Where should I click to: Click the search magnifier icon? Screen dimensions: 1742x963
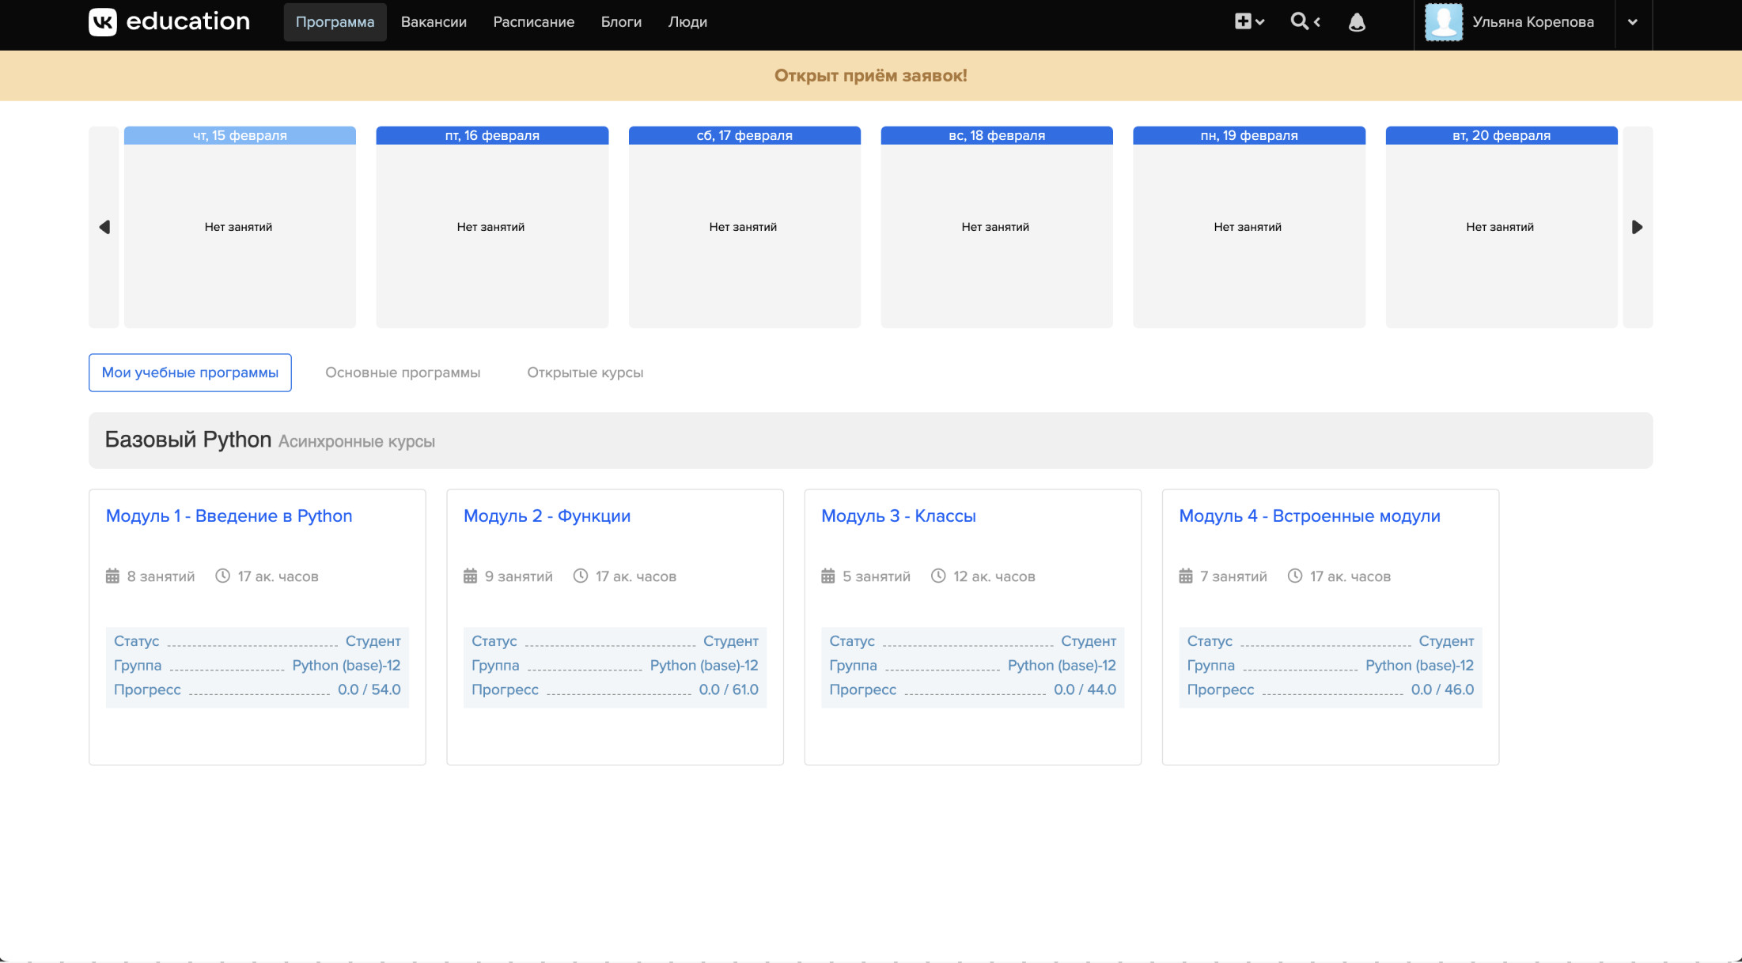point(1299,21)
